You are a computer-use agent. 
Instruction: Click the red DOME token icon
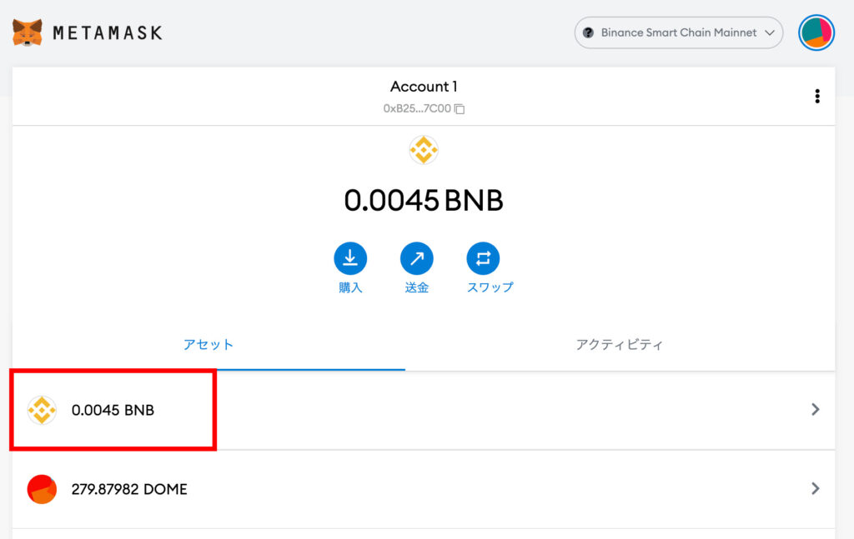[42, 489]
